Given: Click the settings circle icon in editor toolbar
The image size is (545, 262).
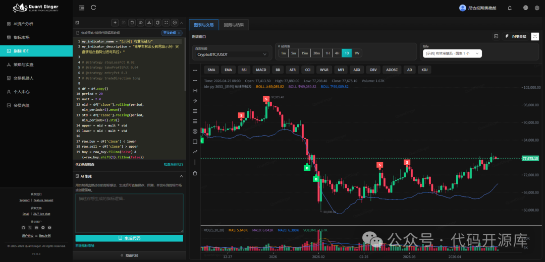Looking at the screenshot, I should pyautogui.click(x=175, y=23).
